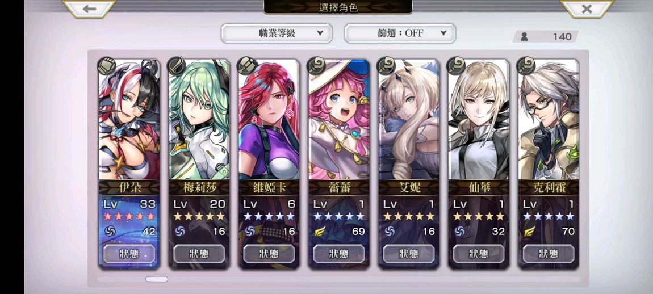The image size is (653, 294).
Task: Open the 篩選:OFF filter dropdown
Action: point(400,33)
